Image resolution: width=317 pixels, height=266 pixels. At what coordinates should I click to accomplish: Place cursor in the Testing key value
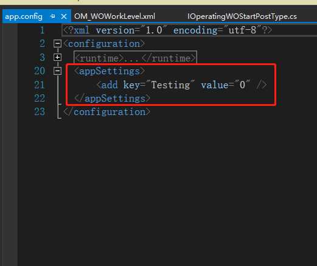170,85
